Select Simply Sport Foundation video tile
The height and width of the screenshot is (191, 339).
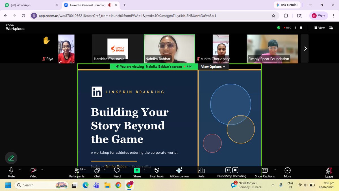click(272, 48)
